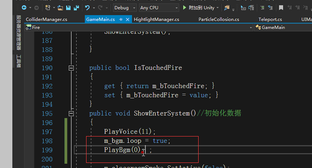The width and height of the screenshot is (312, 168).
Task: Toggle the bookmark icon in toolbar
Action: point(281,8)
